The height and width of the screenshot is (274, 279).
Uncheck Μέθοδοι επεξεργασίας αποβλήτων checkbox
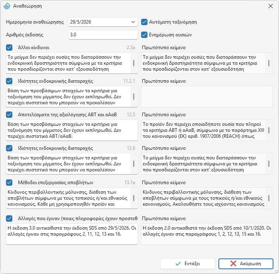9,183
